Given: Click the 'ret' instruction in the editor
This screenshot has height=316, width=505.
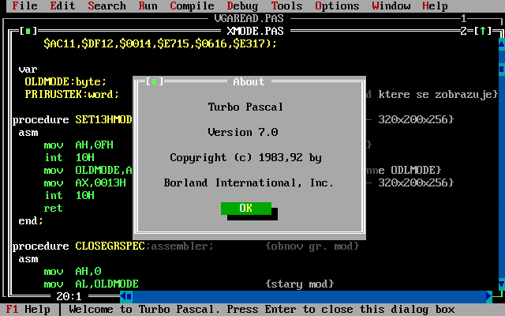Looking at the screenshot, I should (x=53, y=209).
